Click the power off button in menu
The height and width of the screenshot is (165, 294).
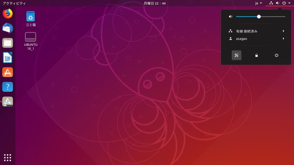[x=276, y=55]
